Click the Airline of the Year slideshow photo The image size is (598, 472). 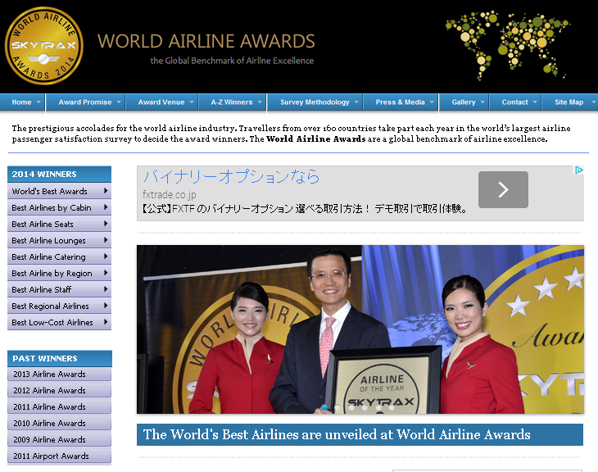[360, 329]
